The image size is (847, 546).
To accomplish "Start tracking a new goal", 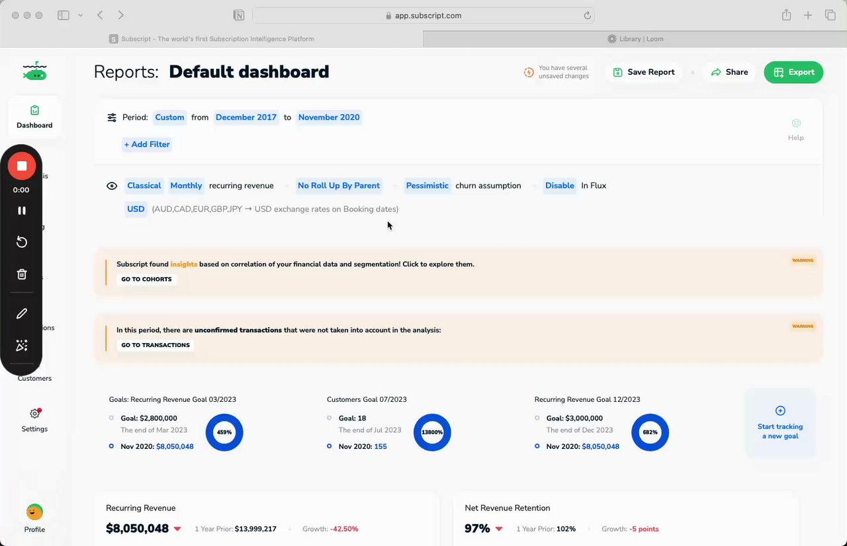I will pos(780,423).
